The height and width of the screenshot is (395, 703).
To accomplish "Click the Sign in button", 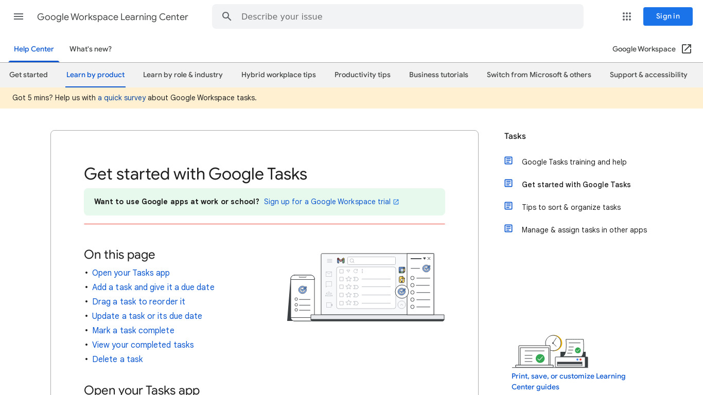I will (668, 16).
